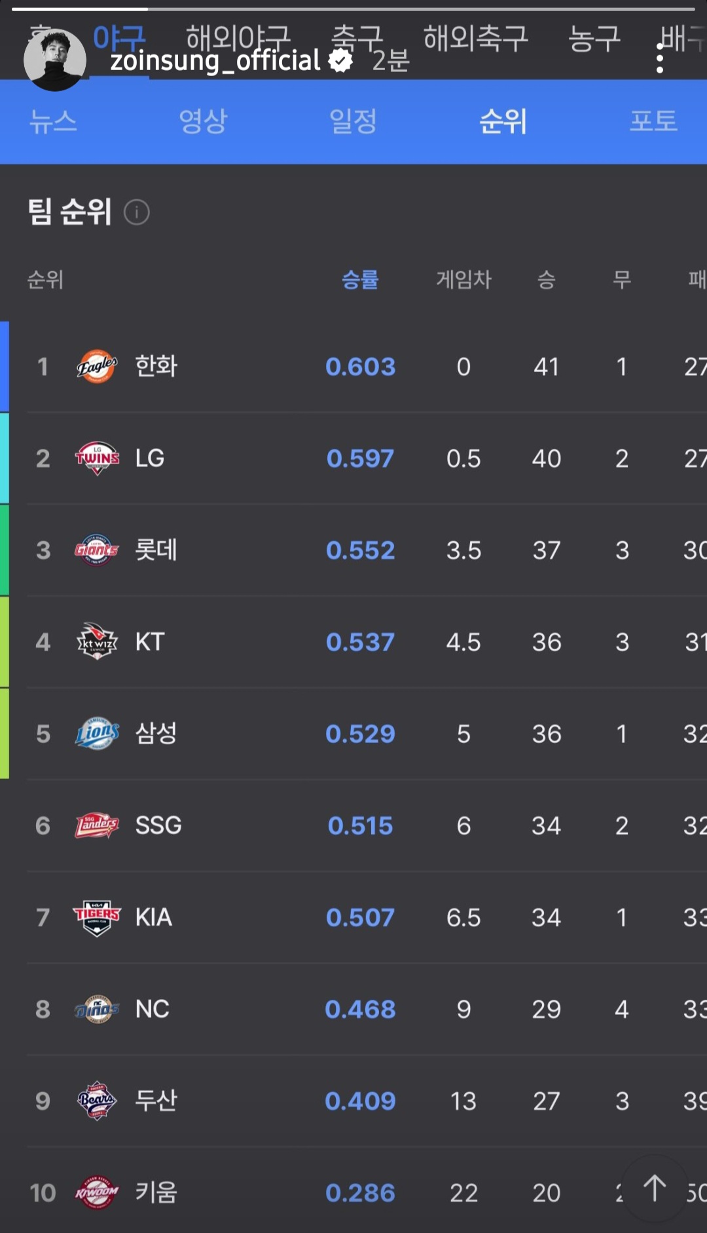Screen dimensions: 707x1233
Task: Open the zoinsung_official profile link
Action: coord(215,61)
